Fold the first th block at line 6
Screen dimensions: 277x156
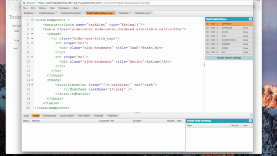[x=32, y=43]
